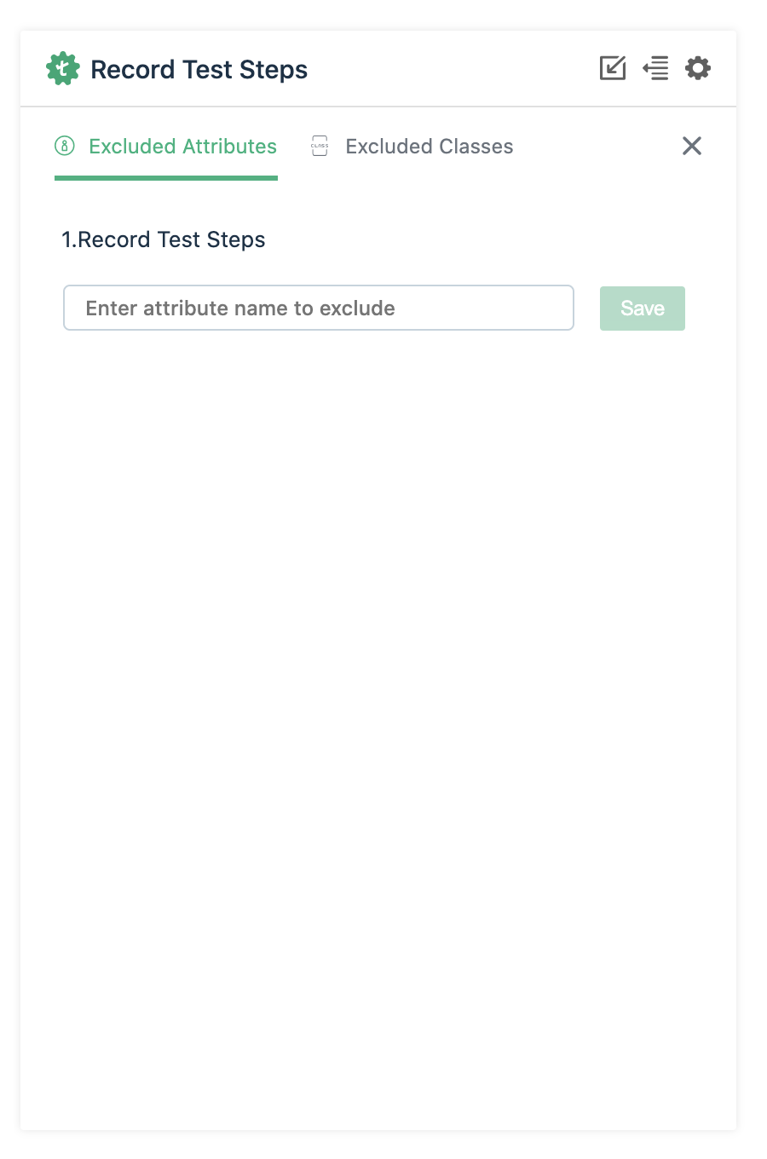Viewport: 767px width, 1159px height.
Task: Click the '1.Record Test Steps' heading
Action: point(164,239)
